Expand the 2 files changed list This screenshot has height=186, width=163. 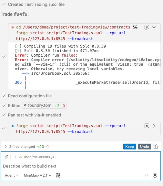(x=5, y=147)
